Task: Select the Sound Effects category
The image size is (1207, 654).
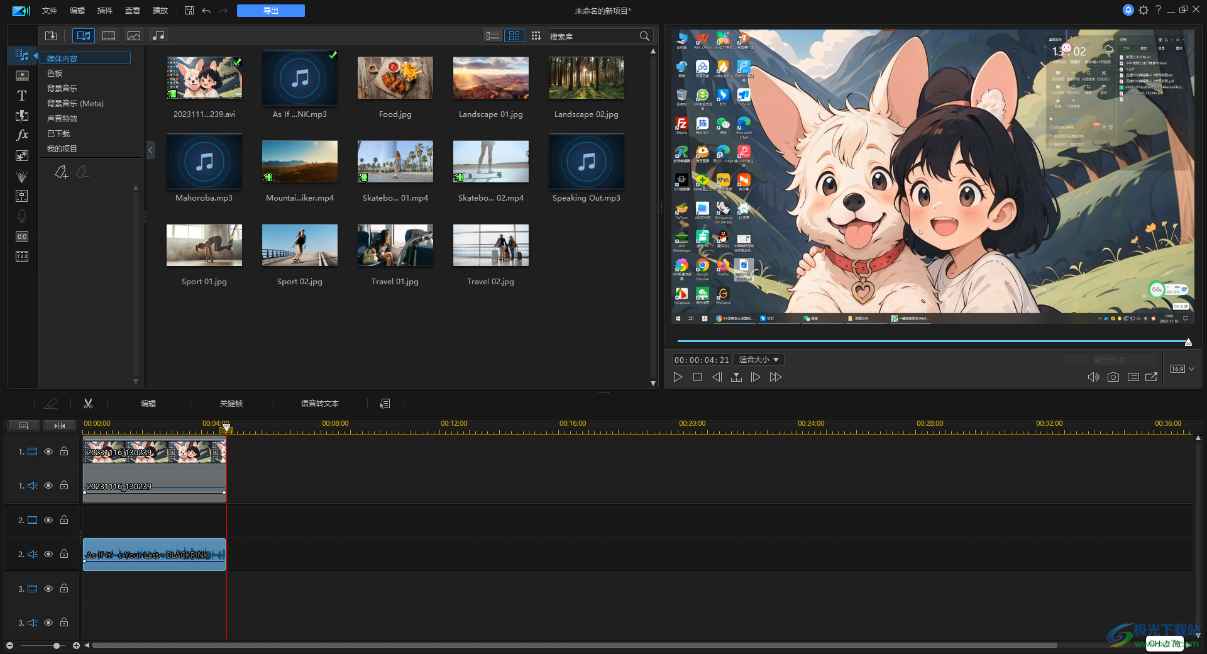Action: [62, 119]
